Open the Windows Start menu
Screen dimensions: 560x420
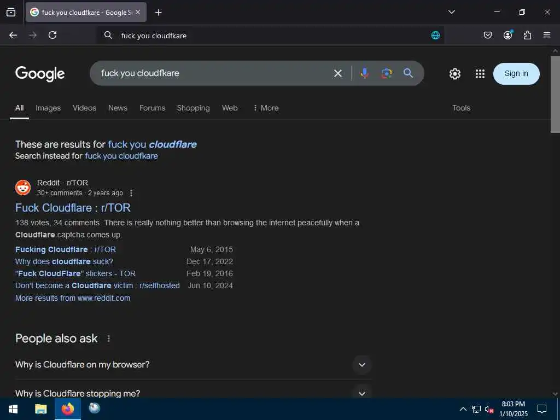click(x=13, y=409)
